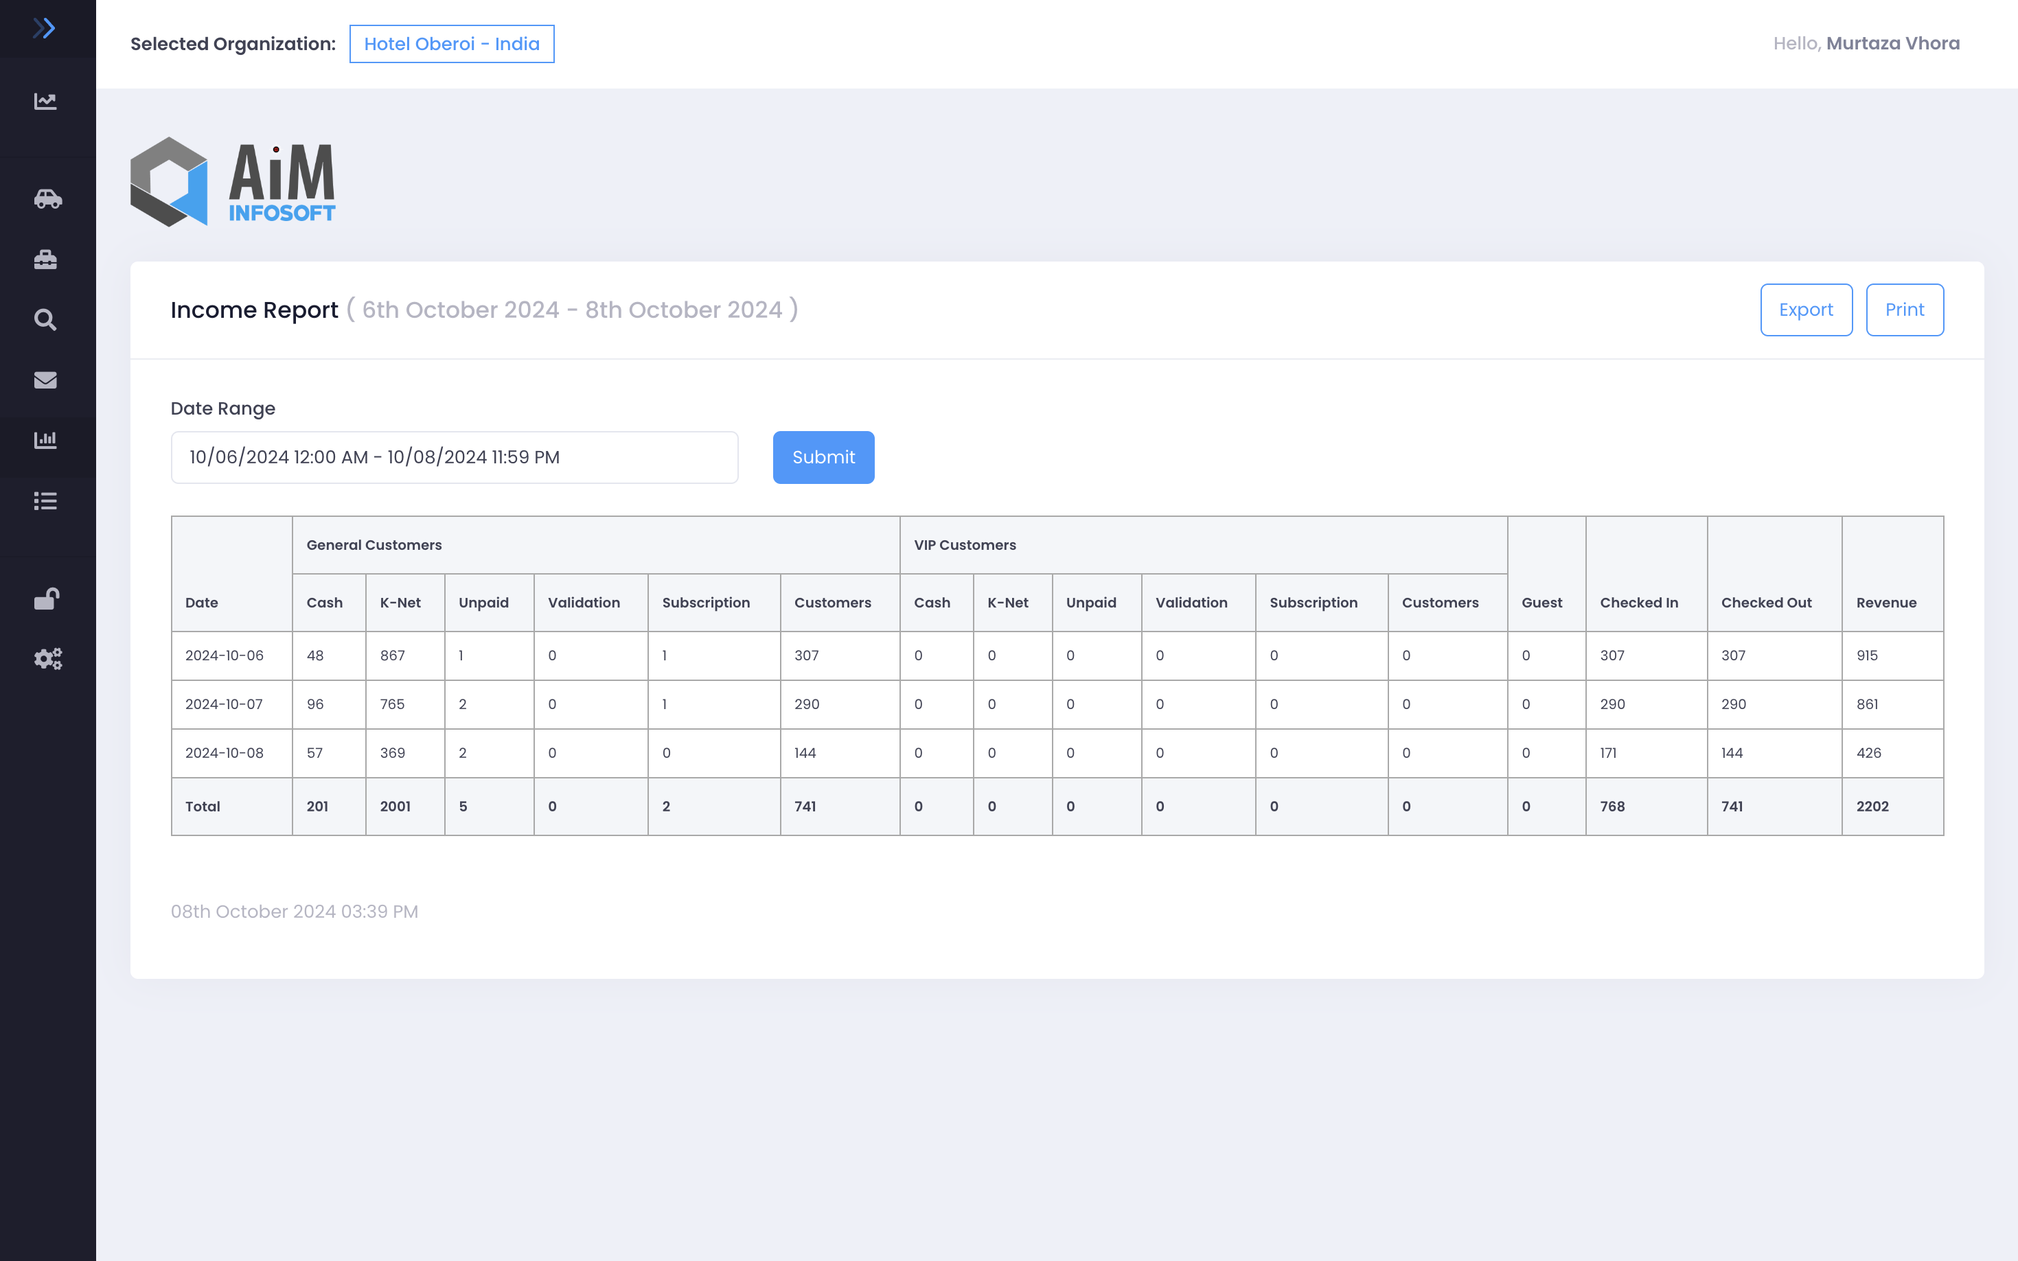This screenshot has width=2018, height=1261.
Task: Click the Income Report title
Action: point(255,310)
